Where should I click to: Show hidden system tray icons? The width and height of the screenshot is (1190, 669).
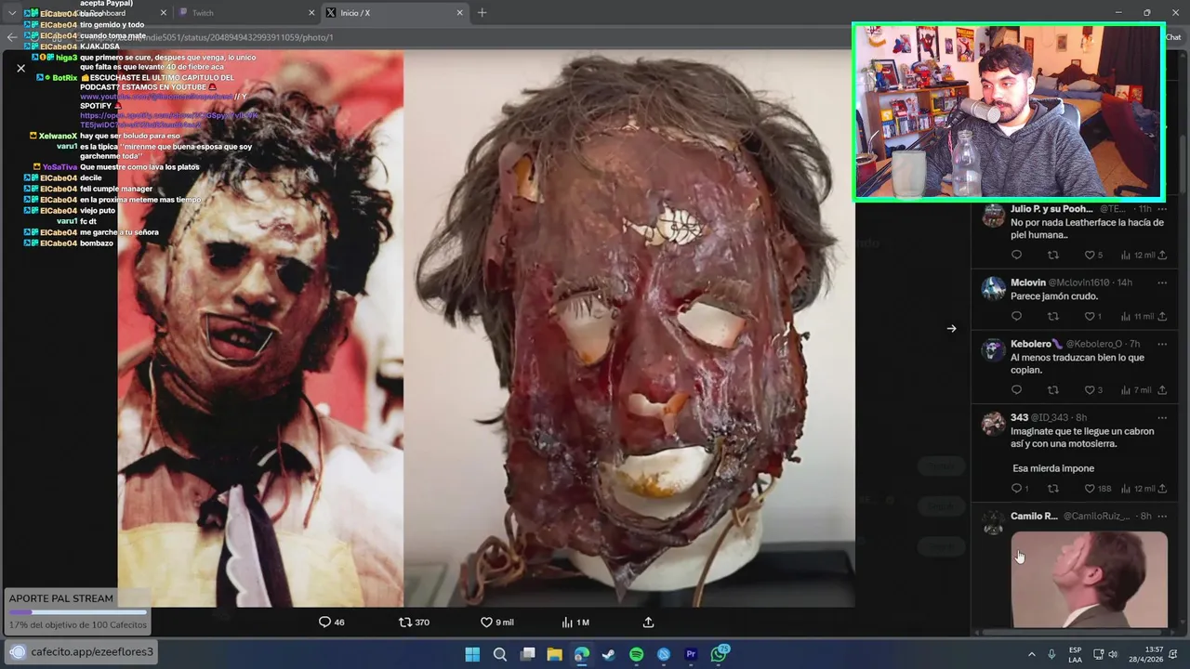tap(1031, 654)
